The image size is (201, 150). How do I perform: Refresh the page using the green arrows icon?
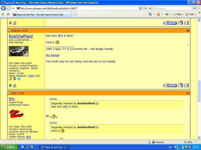tap(145, 8)
